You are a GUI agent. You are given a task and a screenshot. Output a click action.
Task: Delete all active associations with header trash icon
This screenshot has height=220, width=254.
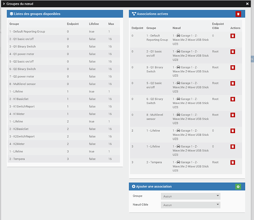pos(238,14)
